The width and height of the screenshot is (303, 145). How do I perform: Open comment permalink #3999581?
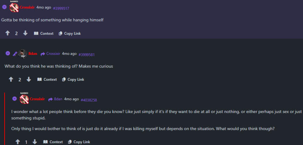(87, 54)
